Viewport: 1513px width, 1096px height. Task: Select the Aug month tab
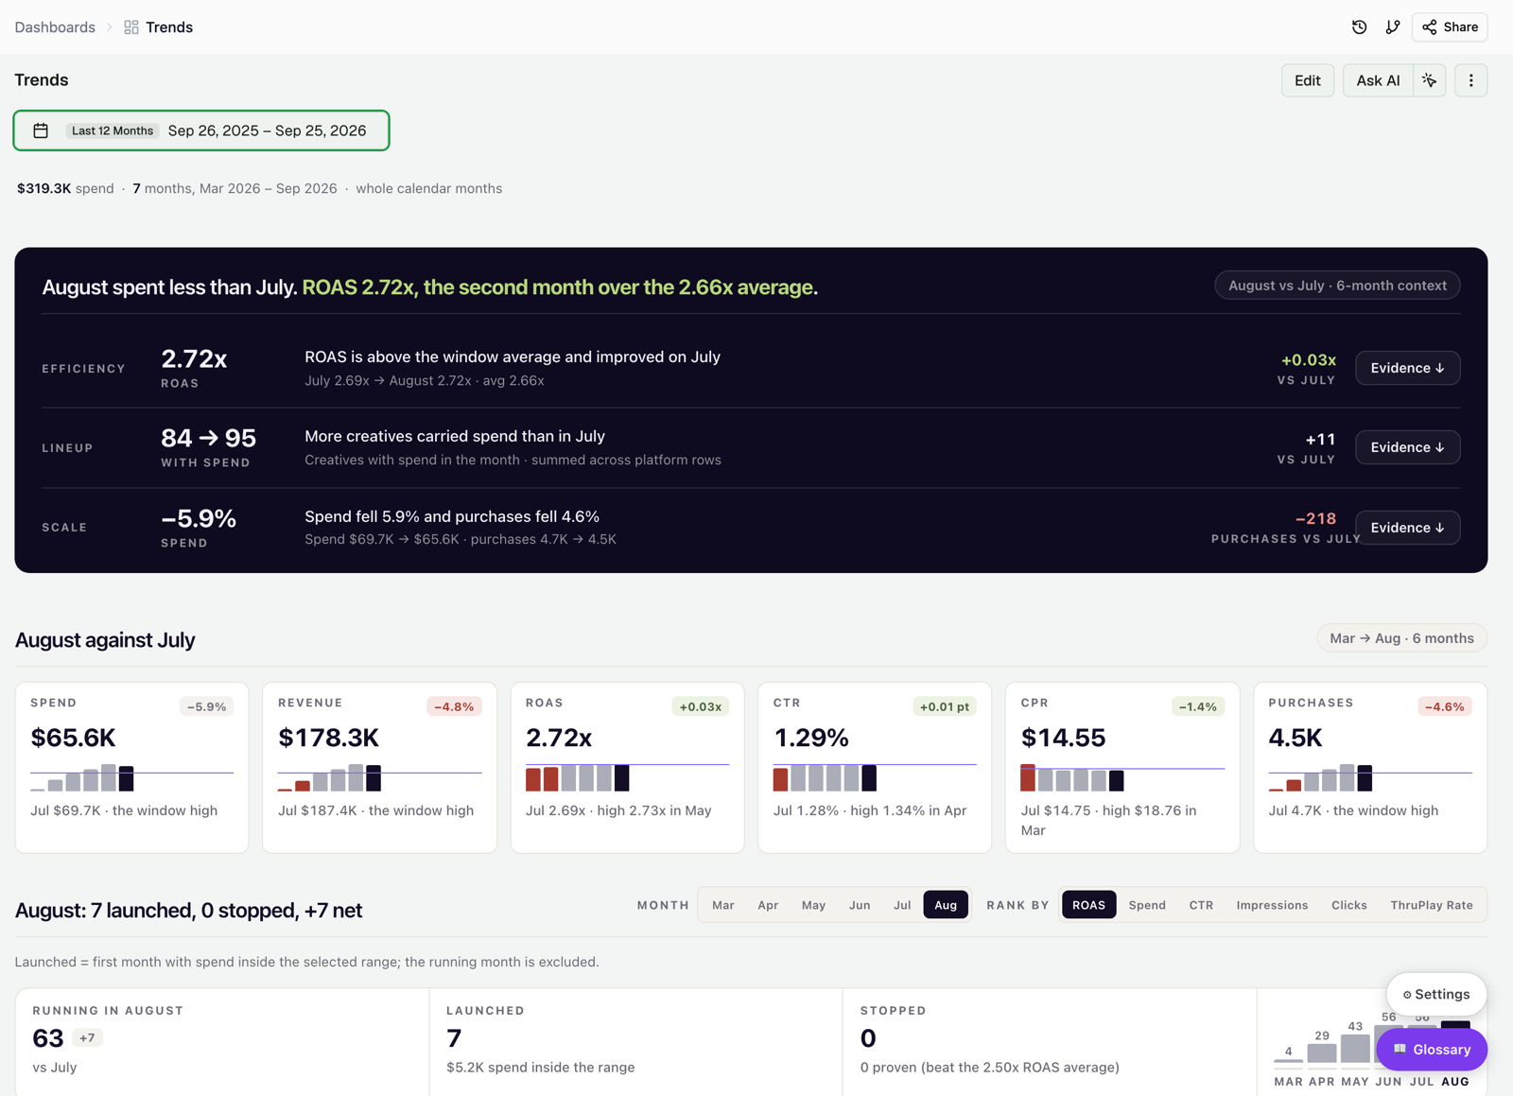(946, 905)
